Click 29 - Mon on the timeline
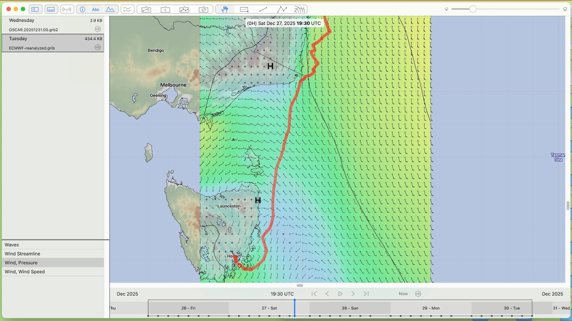Viewport: 572px width, 321px height. click(x=431, y=308)
